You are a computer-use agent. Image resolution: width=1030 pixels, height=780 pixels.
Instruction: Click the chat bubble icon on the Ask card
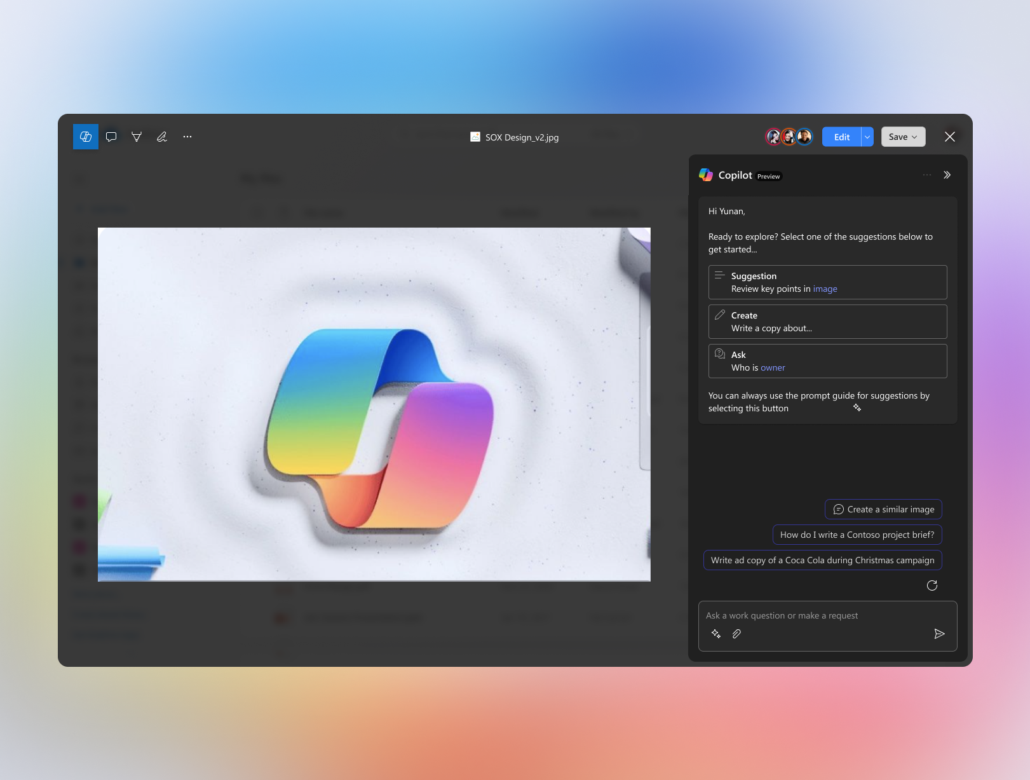(x=720, y=353)
